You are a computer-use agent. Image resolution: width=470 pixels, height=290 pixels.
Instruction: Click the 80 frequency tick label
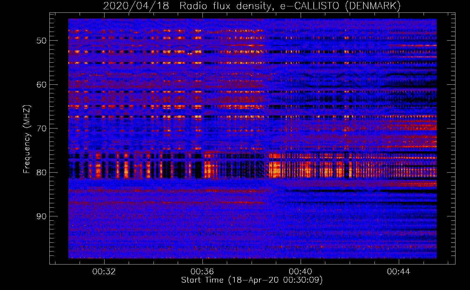coord(41,172)
